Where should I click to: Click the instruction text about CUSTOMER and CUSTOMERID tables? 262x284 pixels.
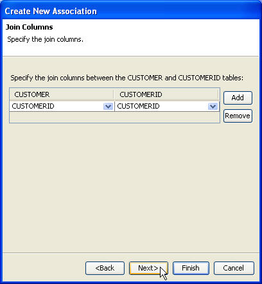pos(127,78)
